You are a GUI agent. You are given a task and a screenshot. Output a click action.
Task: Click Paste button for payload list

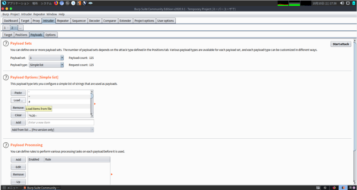click(18, 93)
